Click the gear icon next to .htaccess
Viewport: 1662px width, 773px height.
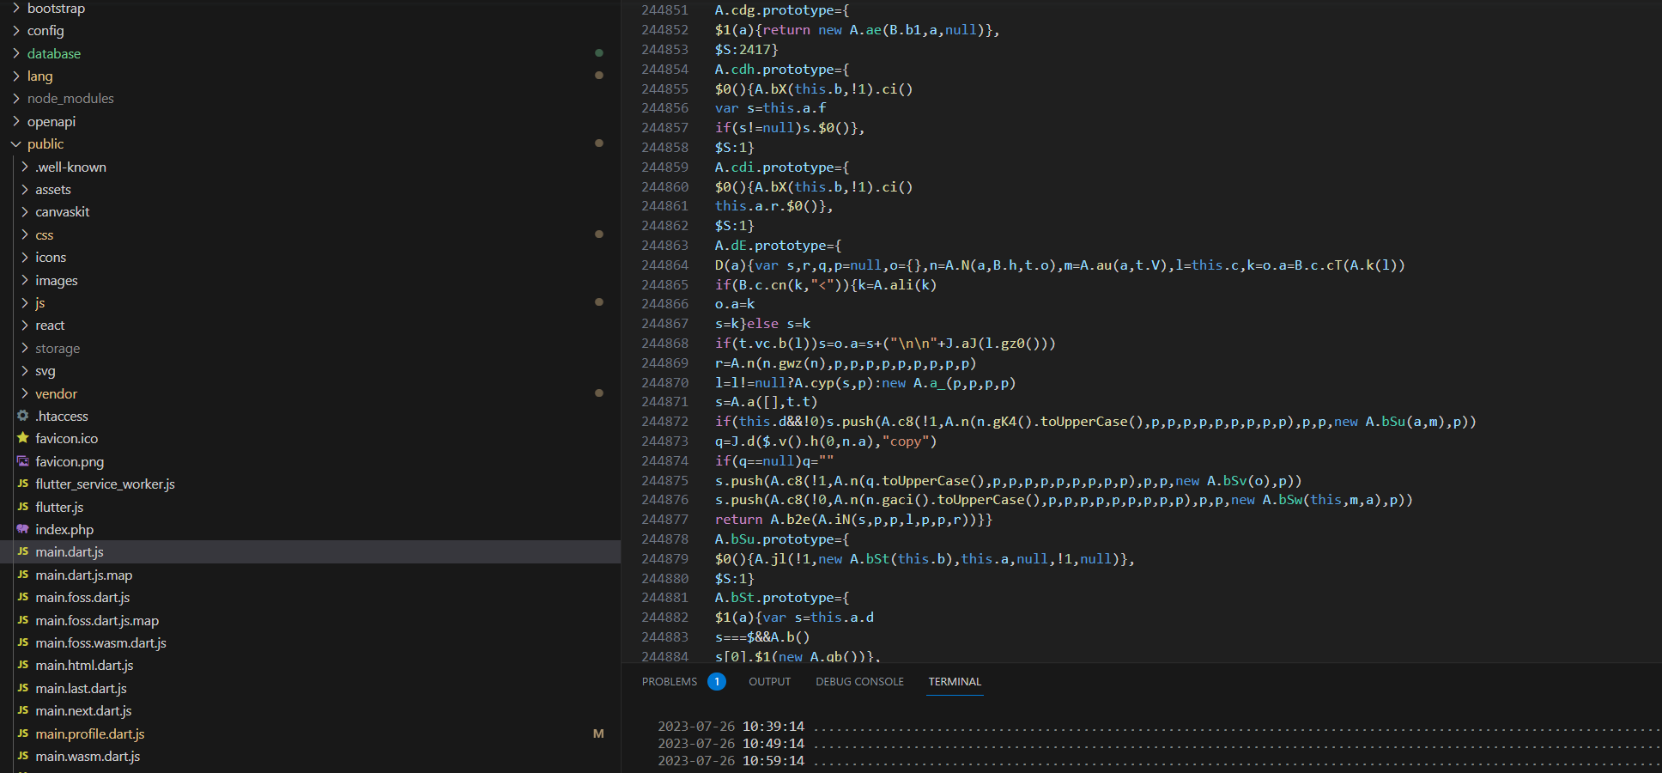pyautogui.click(x=23, y=416)
